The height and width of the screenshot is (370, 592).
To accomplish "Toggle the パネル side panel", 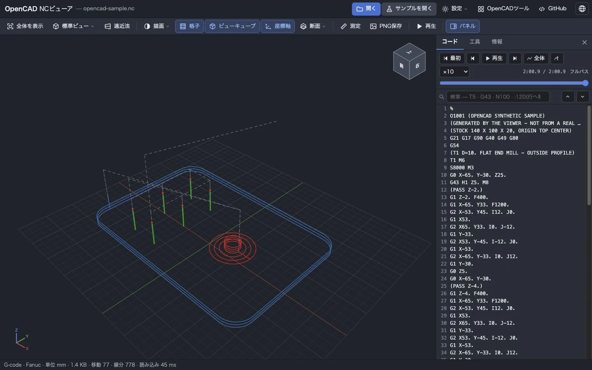I will pos(462,26).
